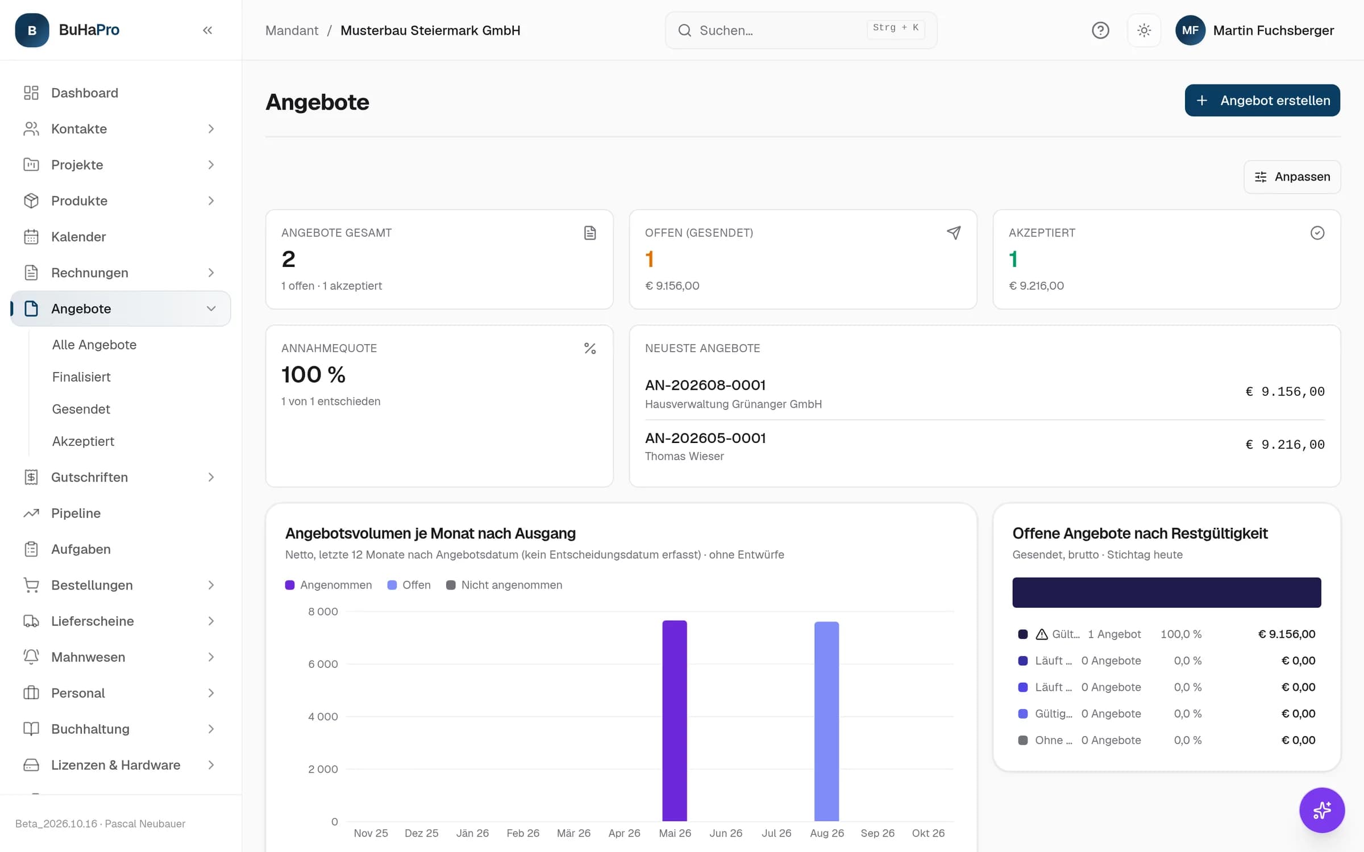Open Finalisiert submenu item
This screenshot has width=1364, height=852.
(x=81, y=377)
